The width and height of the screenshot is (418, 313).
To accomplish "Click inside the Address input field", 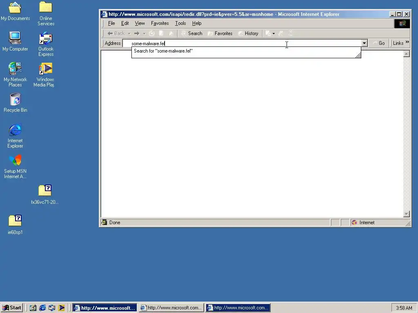I will click(x=242, y=43).
